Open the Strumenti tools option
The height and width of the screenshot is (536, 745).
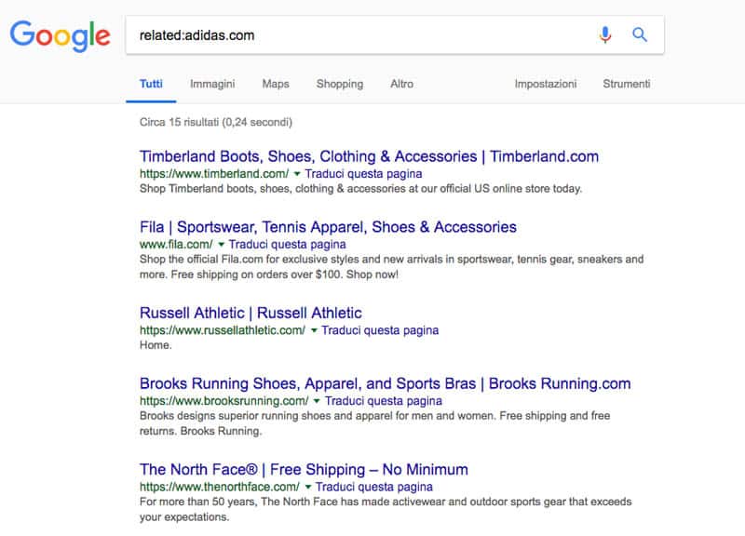(626, 84)
